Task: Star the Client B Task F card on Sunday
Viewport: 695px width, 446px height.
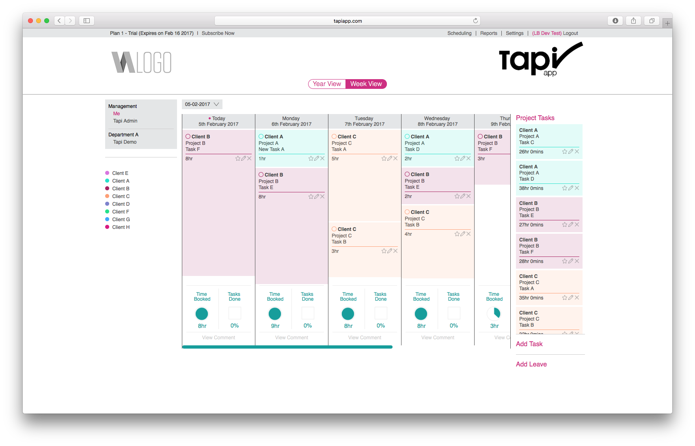Action: 238,158
